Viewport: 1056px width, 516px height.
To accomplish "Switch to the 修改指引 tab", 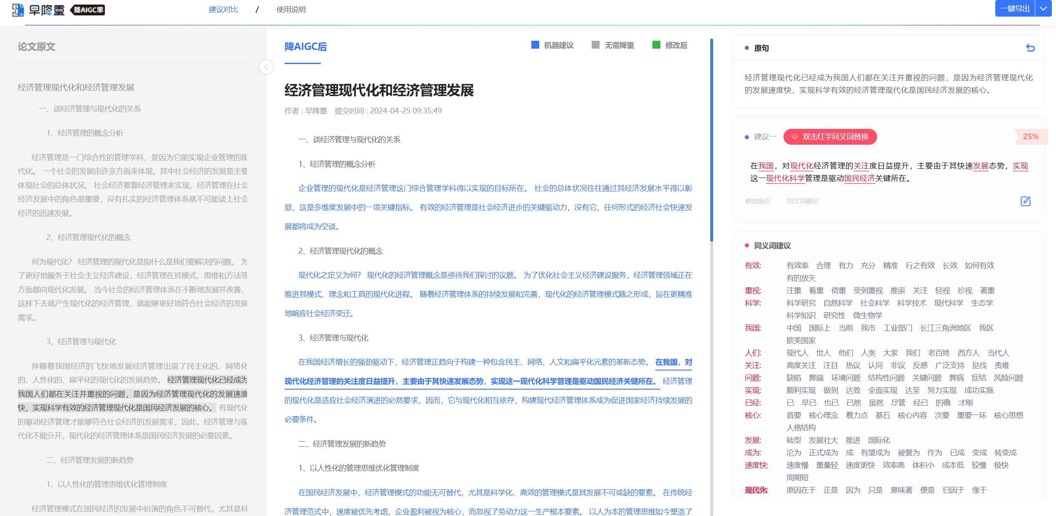I will (757, 201).
